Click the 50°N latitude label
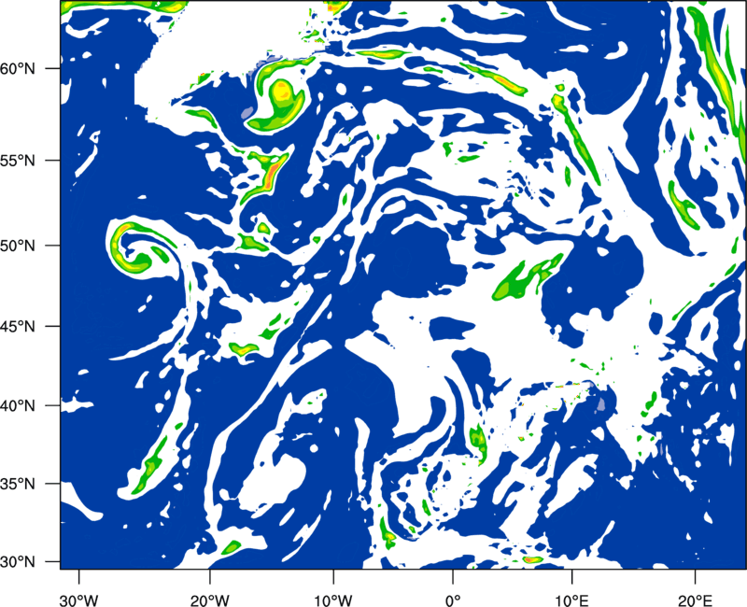Screen dimensions: 747x607 [18, 246]
